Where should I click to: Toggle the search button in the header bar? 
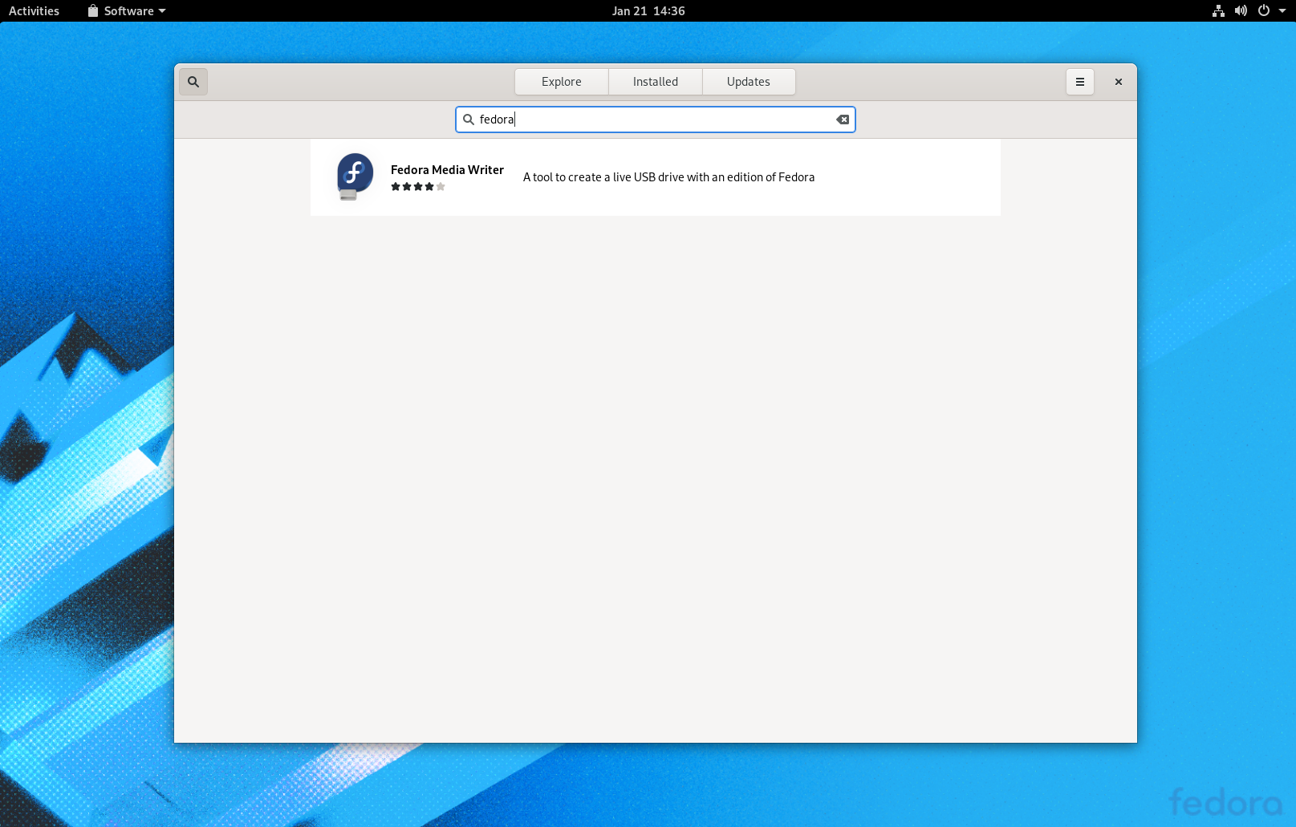click(193, 82)
